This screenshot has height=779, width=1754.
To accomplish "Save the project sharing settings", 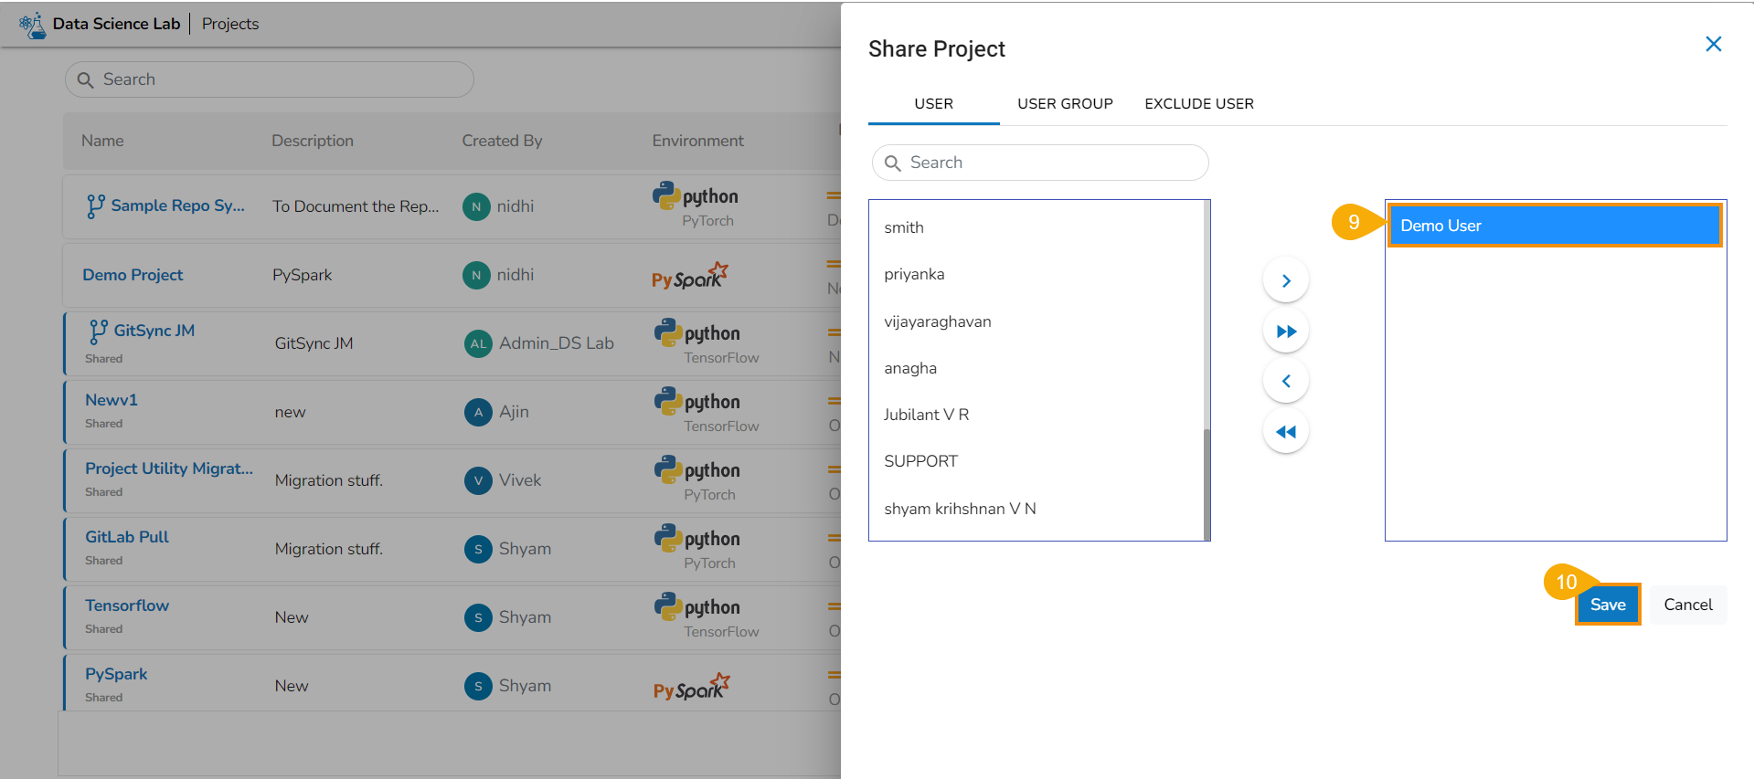I will pos(1607,605).
